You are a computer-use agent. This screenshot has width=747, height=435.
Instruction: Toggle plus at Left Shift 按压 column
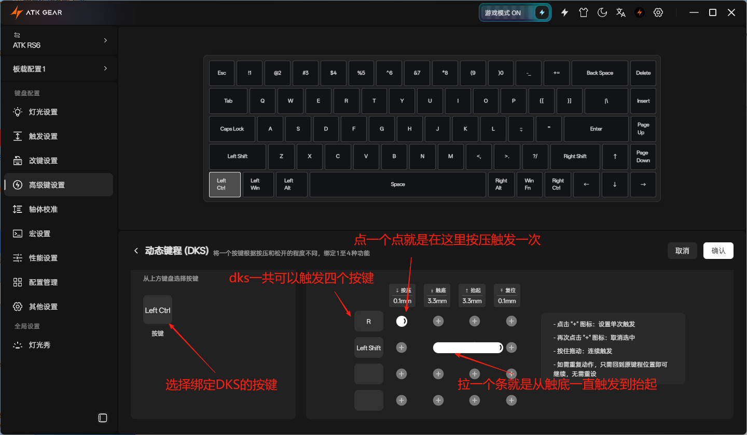[x=401, y=347]
